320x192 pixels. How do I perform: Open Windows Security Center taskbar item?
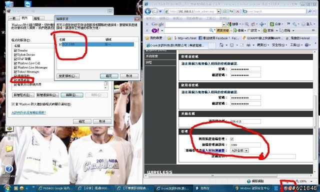(253, 188)
